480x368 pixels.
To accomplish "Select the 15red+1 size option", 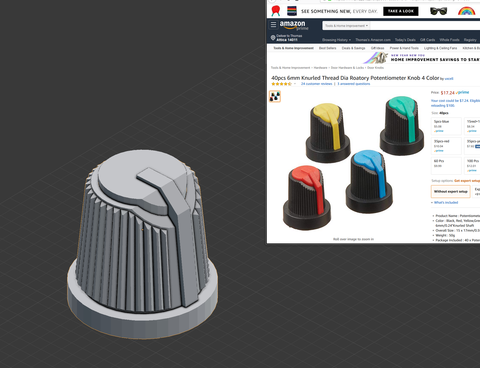I will coord(472,126).
